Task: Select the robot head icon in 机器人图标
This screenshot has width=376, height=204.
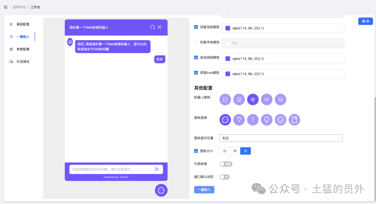Action: pyautogui.click(x=253, y=99)
